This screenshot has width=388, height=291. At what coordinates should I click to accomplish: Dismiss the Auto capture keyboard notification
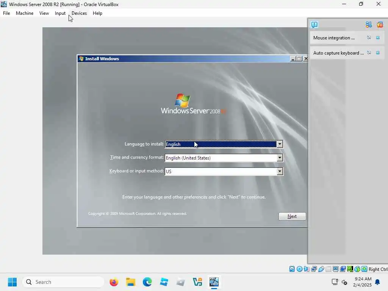378,53
